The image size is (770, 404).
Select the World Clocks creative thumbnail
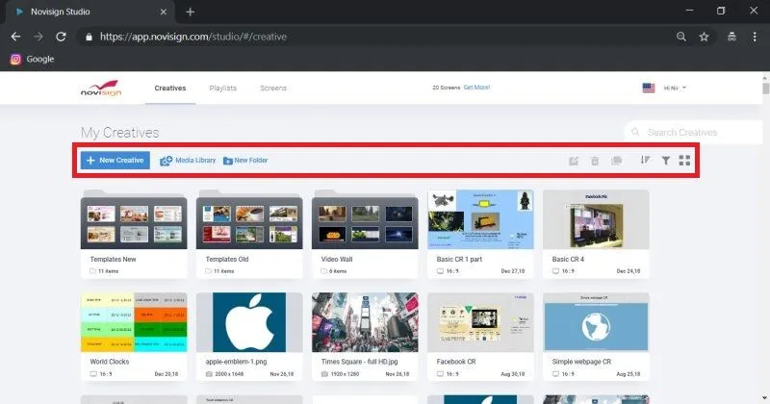134,323
